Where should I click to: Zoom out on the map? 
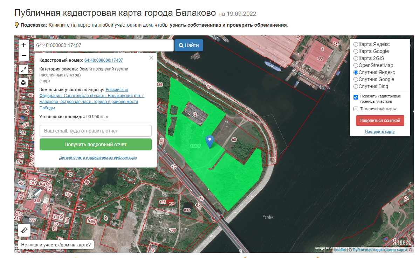click(23, 55)
